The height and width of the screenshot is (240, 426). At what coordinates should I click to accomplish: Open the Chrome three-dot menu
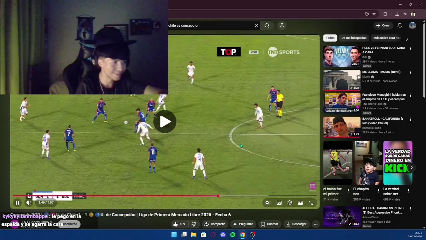click(421, 14)
